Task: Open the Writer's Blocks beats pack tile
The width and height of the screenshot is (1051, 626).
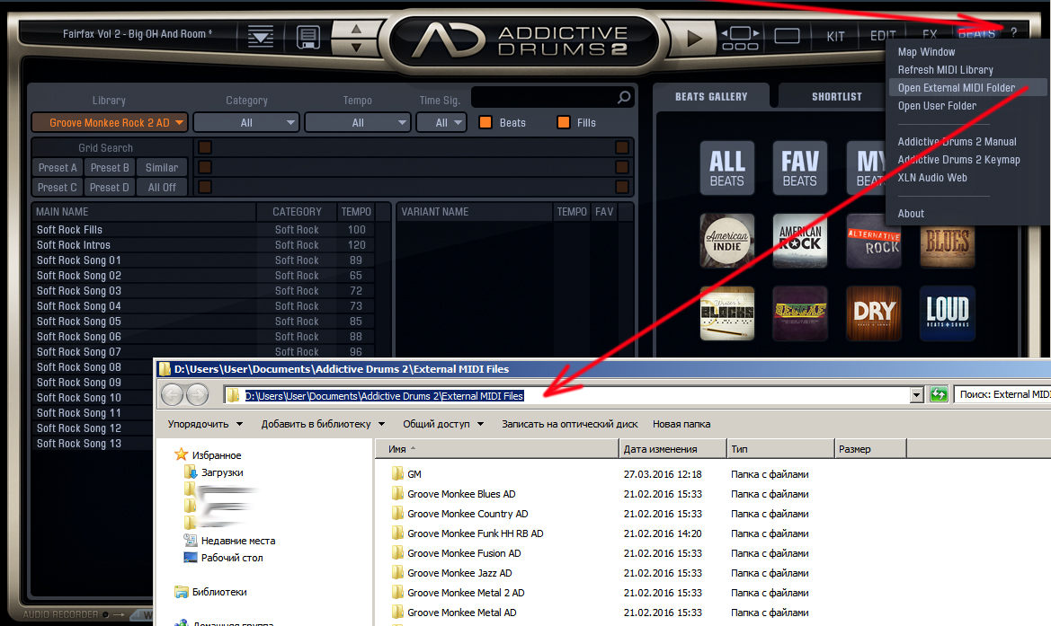Action: coord(727,313)
